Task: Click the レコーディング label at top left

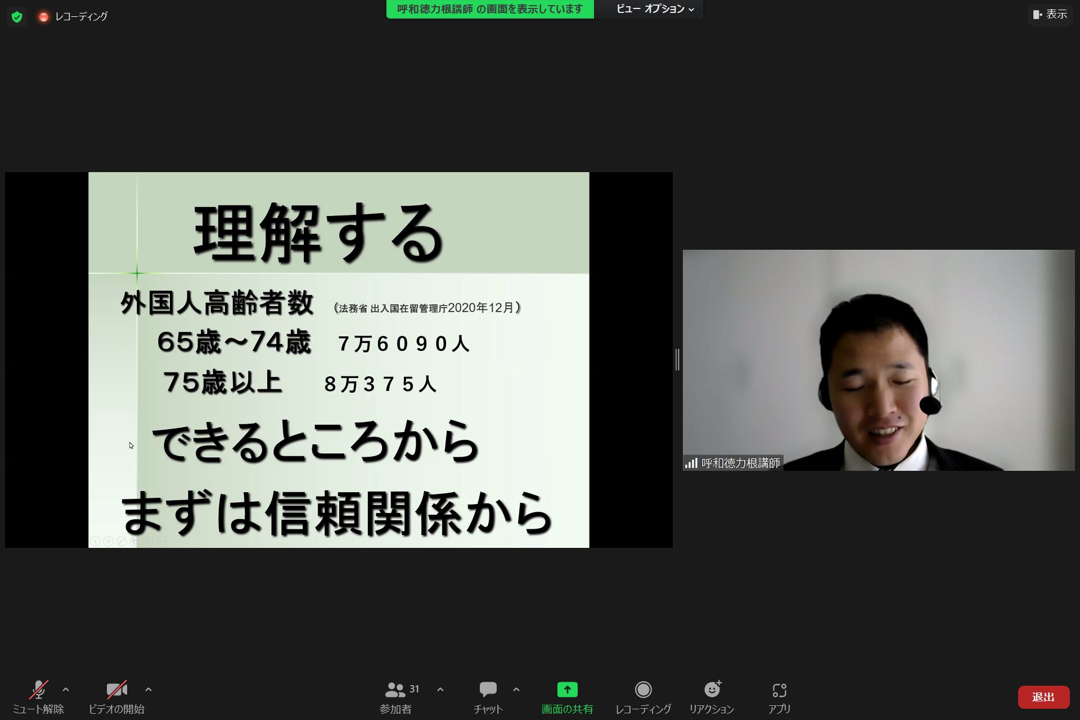Action: pos(82,17)
